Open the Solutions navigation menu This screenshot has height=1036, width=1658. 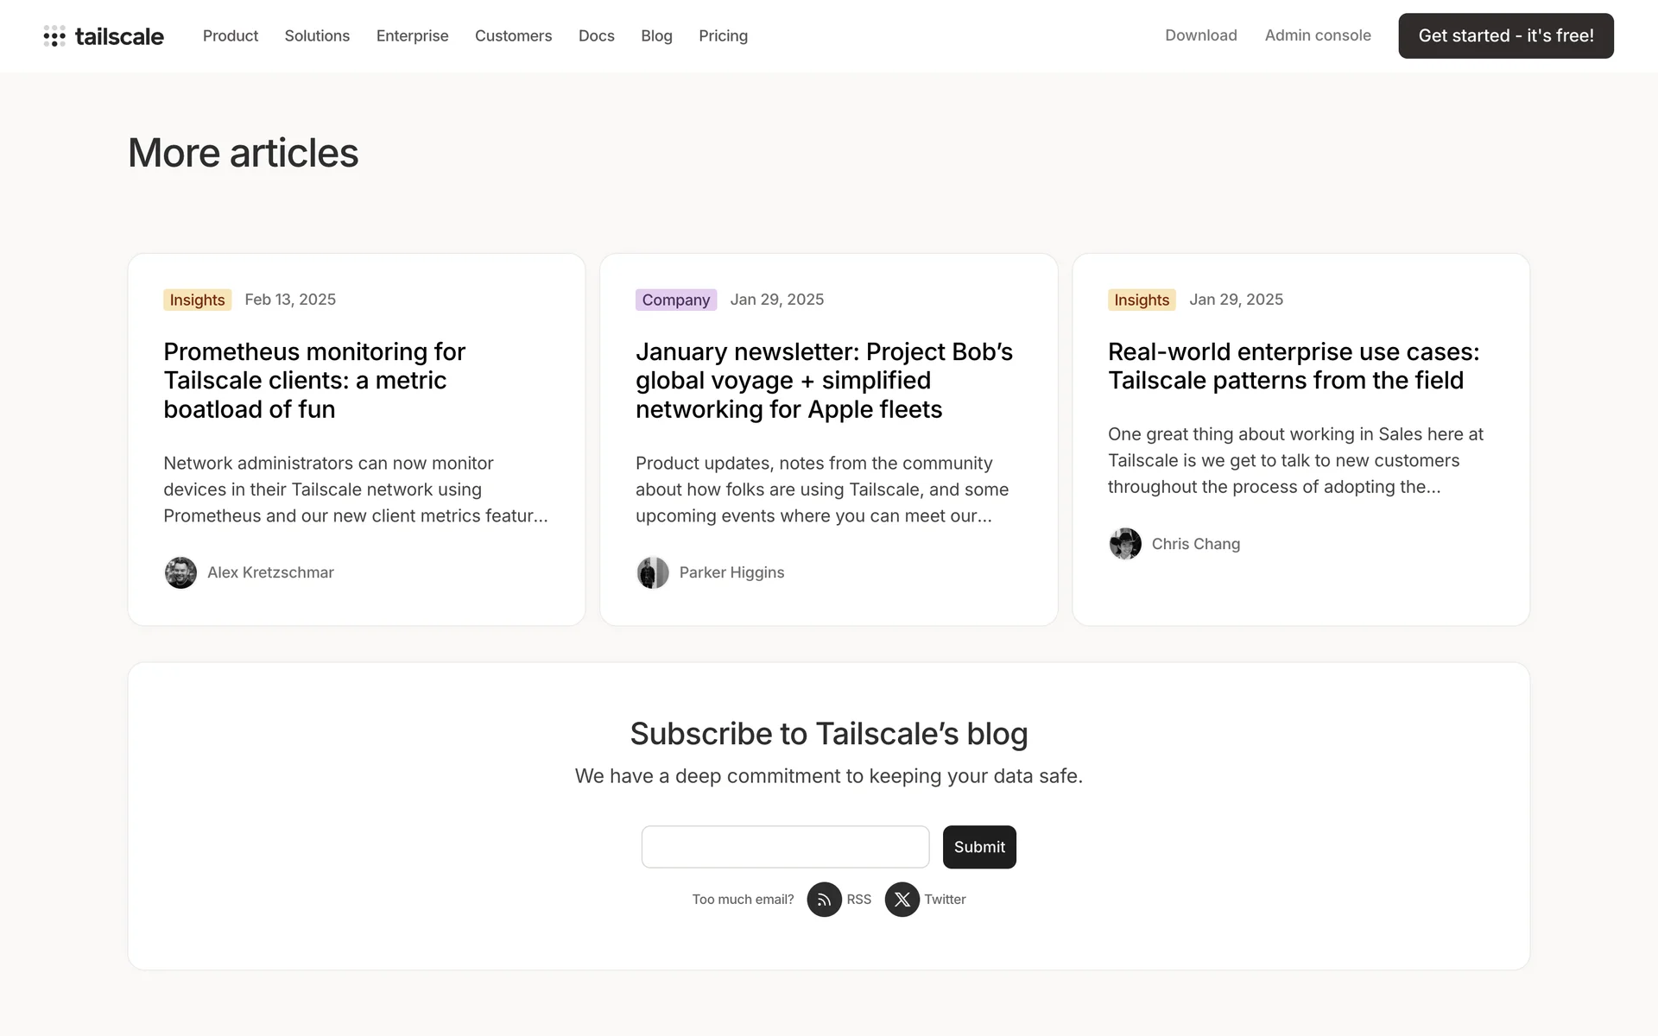(x=317, y=36)
